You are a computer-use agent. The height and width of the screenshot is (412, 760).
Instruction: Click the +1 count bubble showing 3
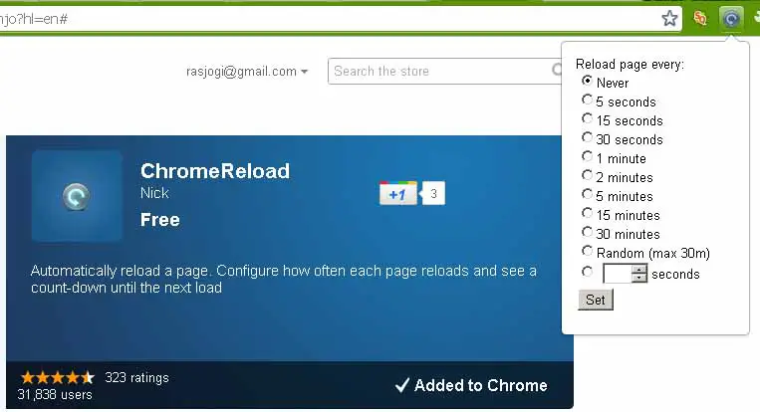tap(433, 194)
